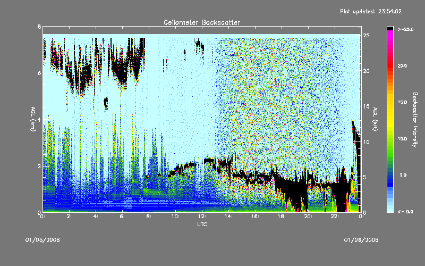425x266 pixels.
Task: Click the '20:' hour tick on time axis
Action: [309, 217]
